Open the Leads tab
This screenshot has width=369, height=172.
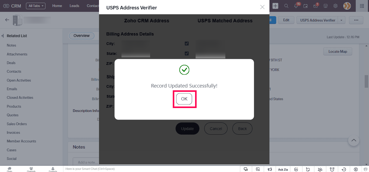[74, 6]
